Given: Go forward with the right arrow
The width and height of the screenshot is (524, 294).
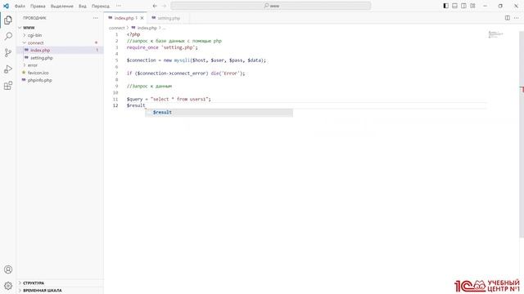Looking at the screenshot, I should pyautogui.click(x=164, y=6).
